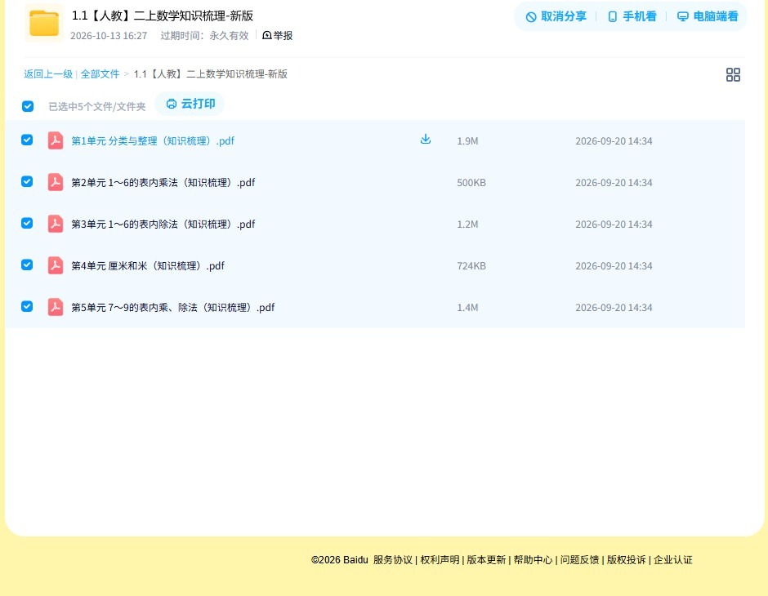The height and width of the screenshot is (596, 768).
Task: Click the 1.9M file size value
Action: pyautogui.click(x=467, y=141)
